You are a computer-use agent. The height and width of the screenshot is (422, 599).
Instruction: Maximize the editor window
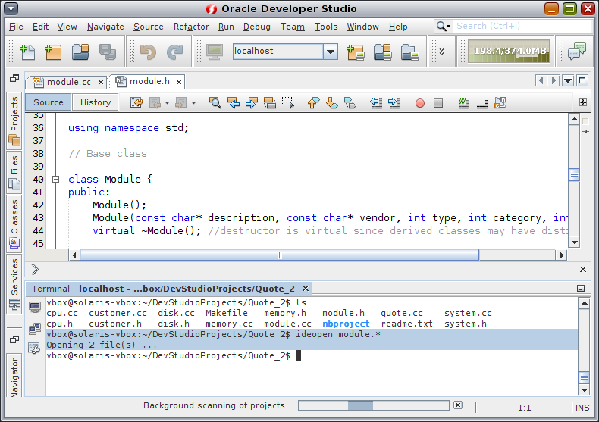pyautogui.click(x=582, y=80)
